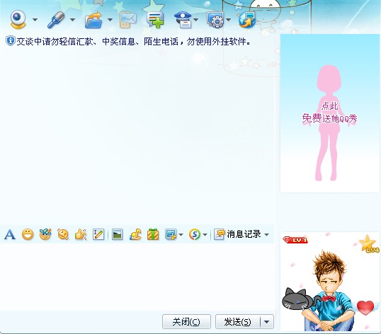
Task: Click the pink silhouette QQ show panel
Action: (x=330, y=113)
